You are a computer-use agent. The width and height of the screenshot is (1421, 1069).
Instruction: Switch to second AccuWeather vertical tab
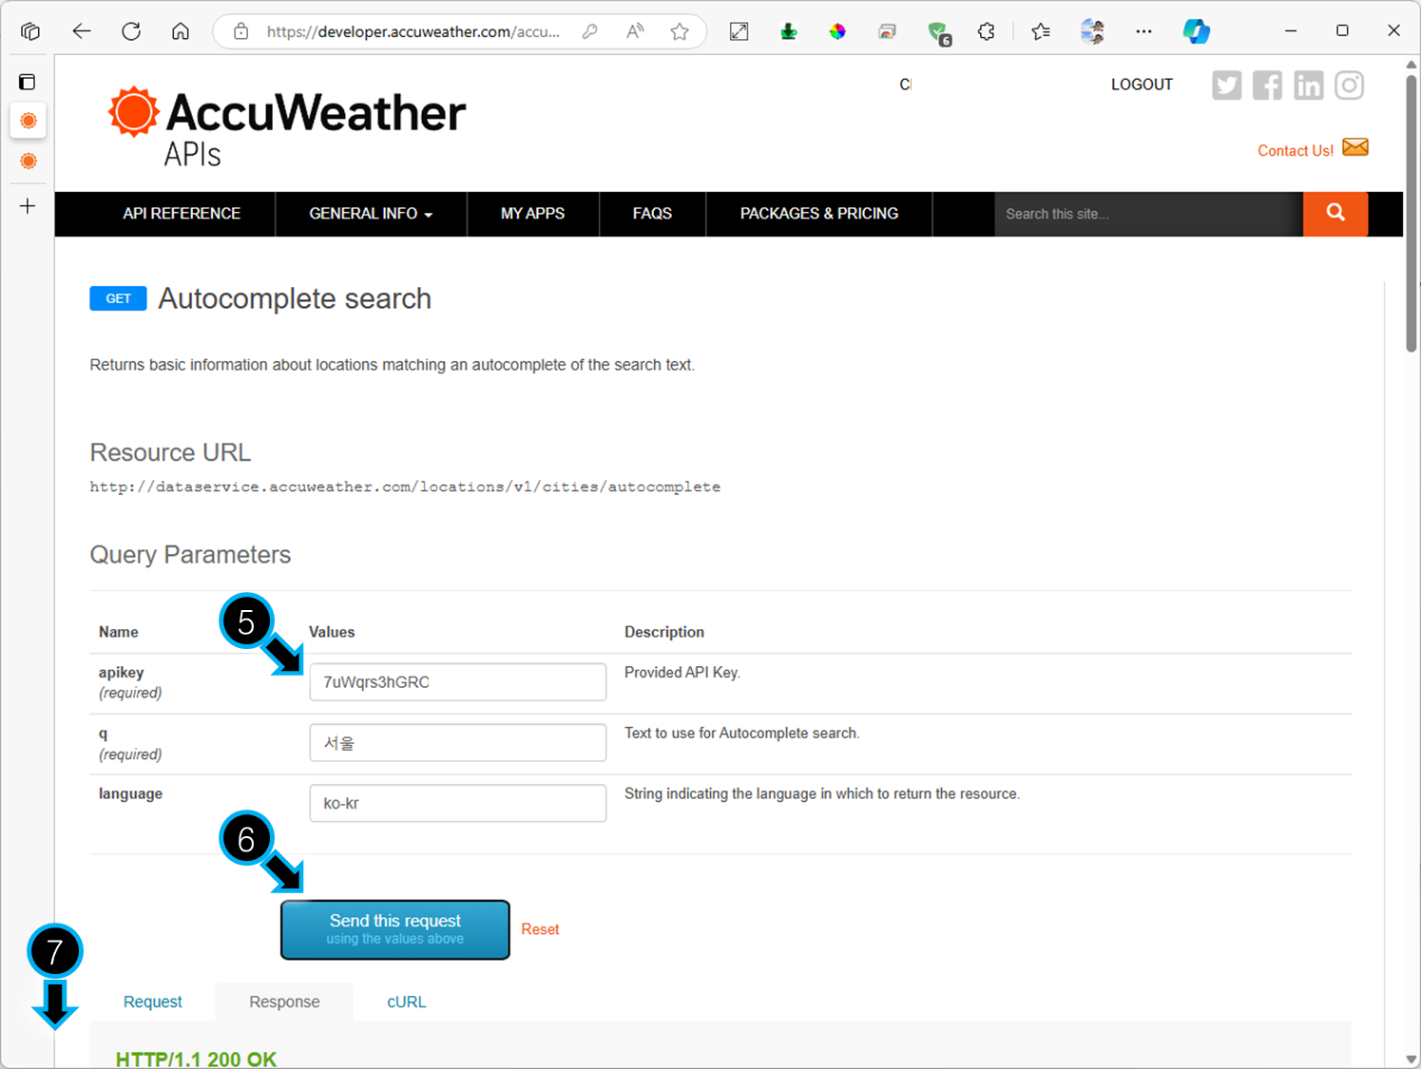pyautogui.click(x=29, y=161)
